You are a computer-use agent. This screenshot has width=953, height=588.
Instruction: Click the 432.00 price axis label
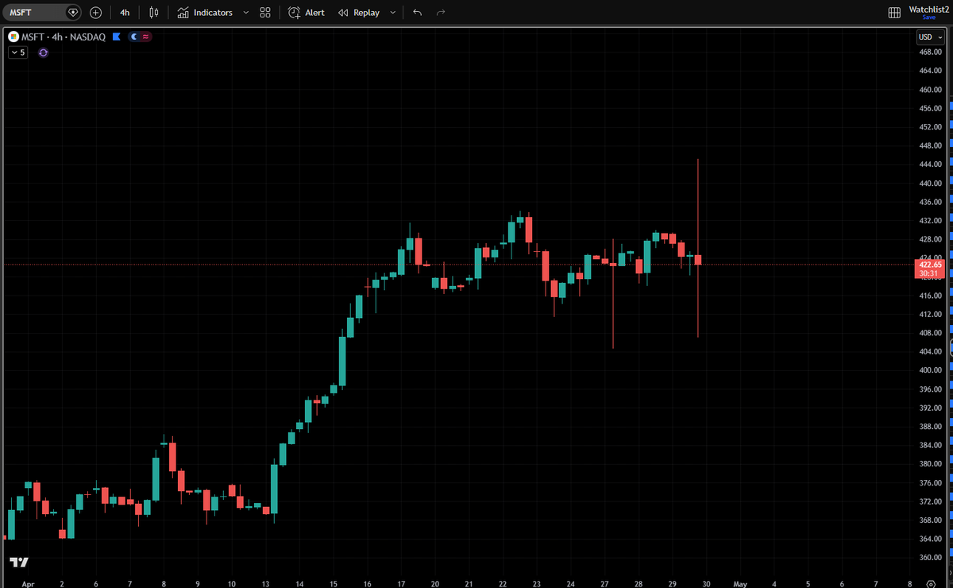pyautogui.click(x=930, y=221)
